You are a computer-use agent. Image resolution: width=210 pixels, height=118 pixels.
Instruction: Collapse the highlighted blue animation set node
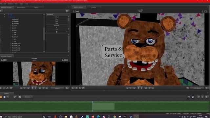(x=9, y=17)
